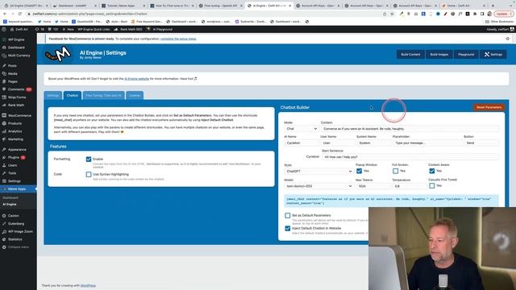Enable Use Syntax Highlighting checkbox
516x290 pixels.
click(89, 174)
